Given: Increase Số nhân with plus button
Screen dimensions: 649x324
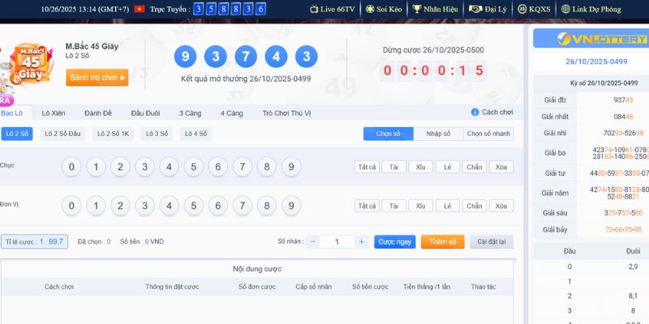Looking at the screenshot, I should pyautogui.click(x=361, y=241).
